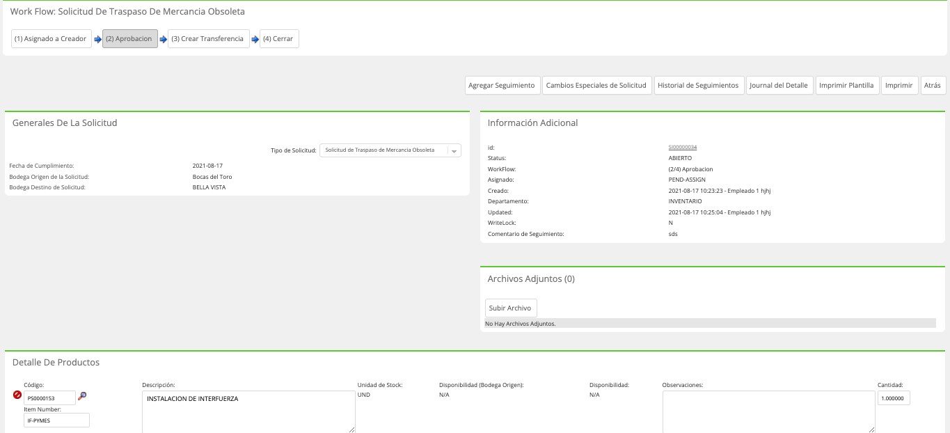Click the Archivos Adjuntos (0) heading
The height and width of the screenshot is (433, 950).
tap(531, 279)
